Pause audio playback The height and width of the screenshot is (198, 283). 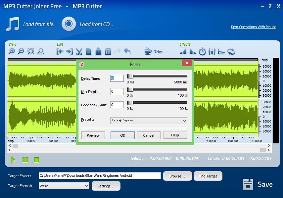coord(25,160)
